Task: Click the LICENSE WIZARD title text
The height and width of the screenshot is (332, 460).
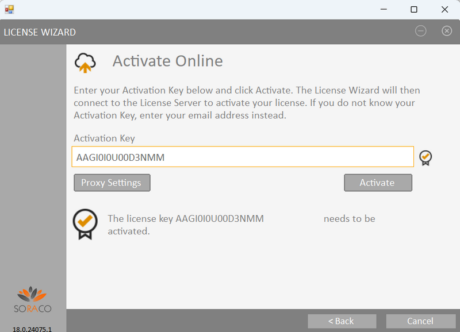Action: coord(40,32)
